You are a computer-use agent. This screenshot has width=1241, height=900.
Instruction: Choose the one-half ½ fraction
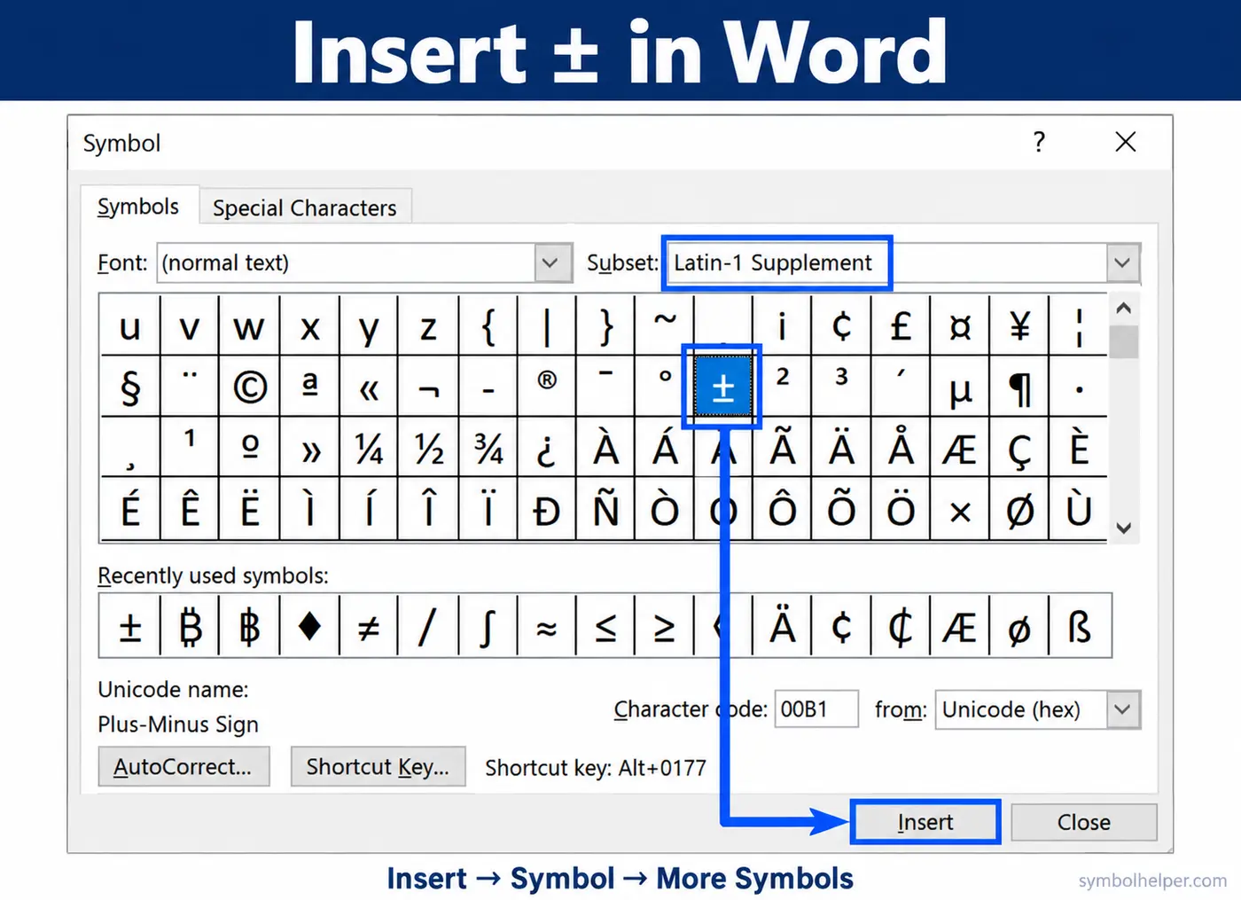click(428, 449)
